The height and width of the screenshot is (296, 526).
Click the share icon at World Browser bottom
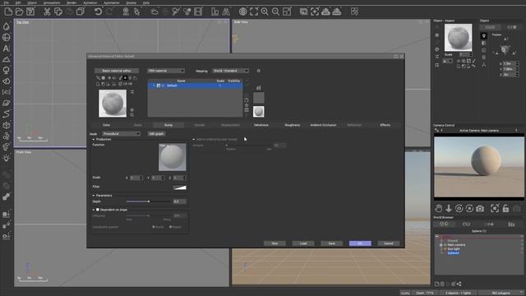[x=459, y=284]
